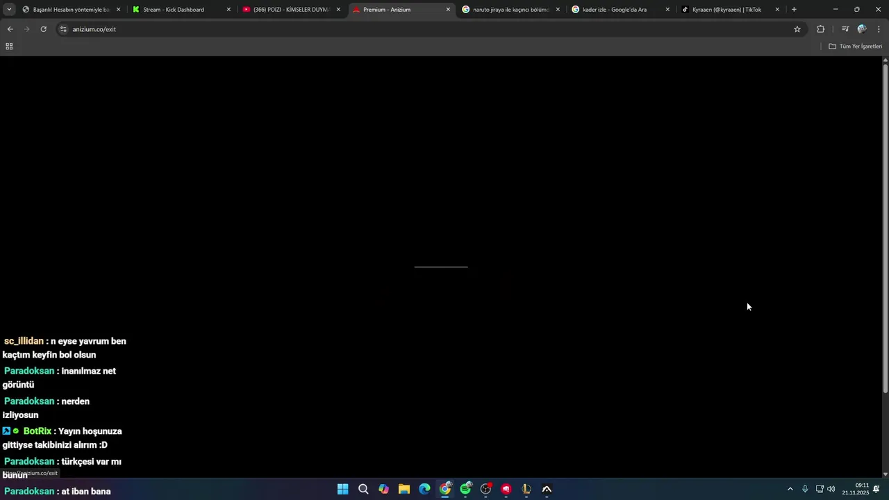
Task: Open Windows Search from taskbar
Action: click(363, 489)
